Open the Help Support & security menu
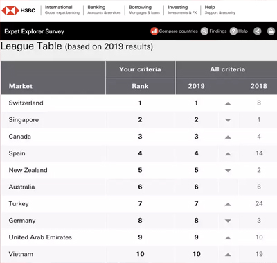 pyautogui.click(x=220, y=10)
